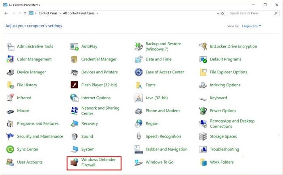The image size is (283, 175).
Task: Click the File History icon
Action: tap(10, 85)
